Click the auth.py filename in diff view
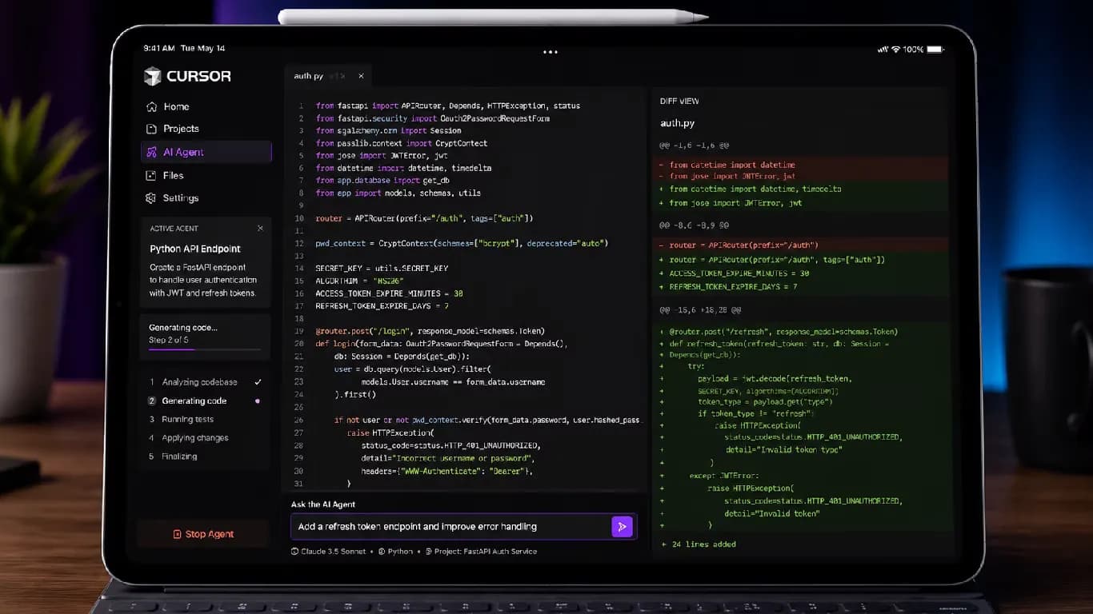Screen dimensions: 1093x614 677,123
